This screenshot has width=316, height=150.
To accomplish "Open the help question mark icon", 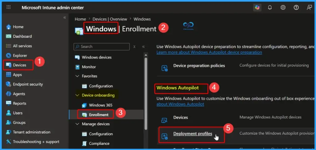I will click(296, 7).
